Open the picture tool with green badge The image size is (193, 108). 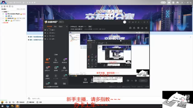pyautogui.click(x=56, y=69)
